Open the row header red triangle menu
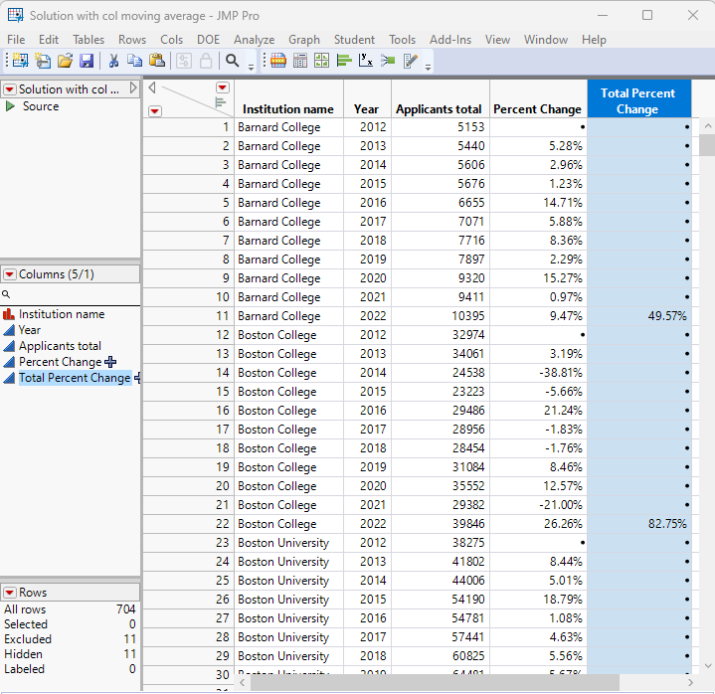This screenshot has height=694, width=715. [x=155, y=111]
